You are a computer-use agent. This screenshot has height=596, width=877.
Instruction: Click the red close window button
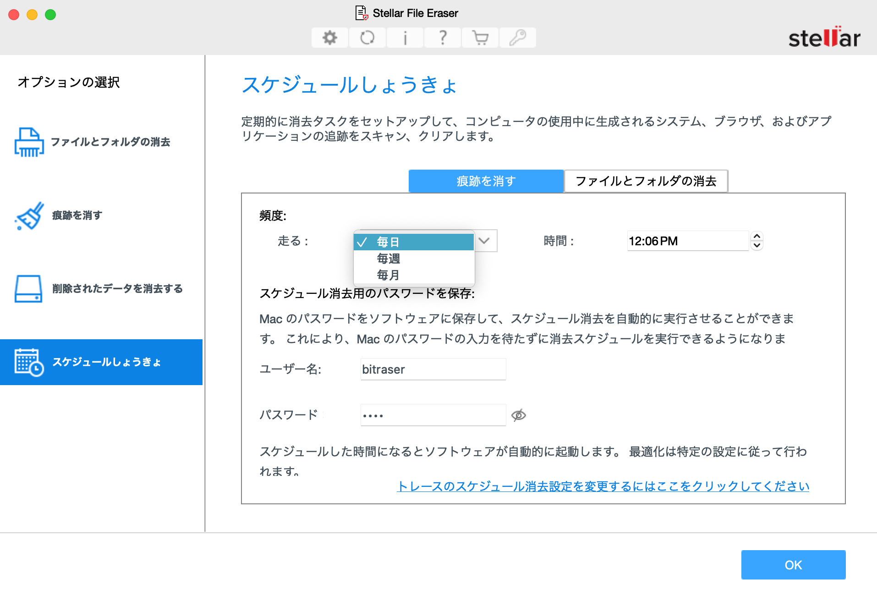[14, 15]
